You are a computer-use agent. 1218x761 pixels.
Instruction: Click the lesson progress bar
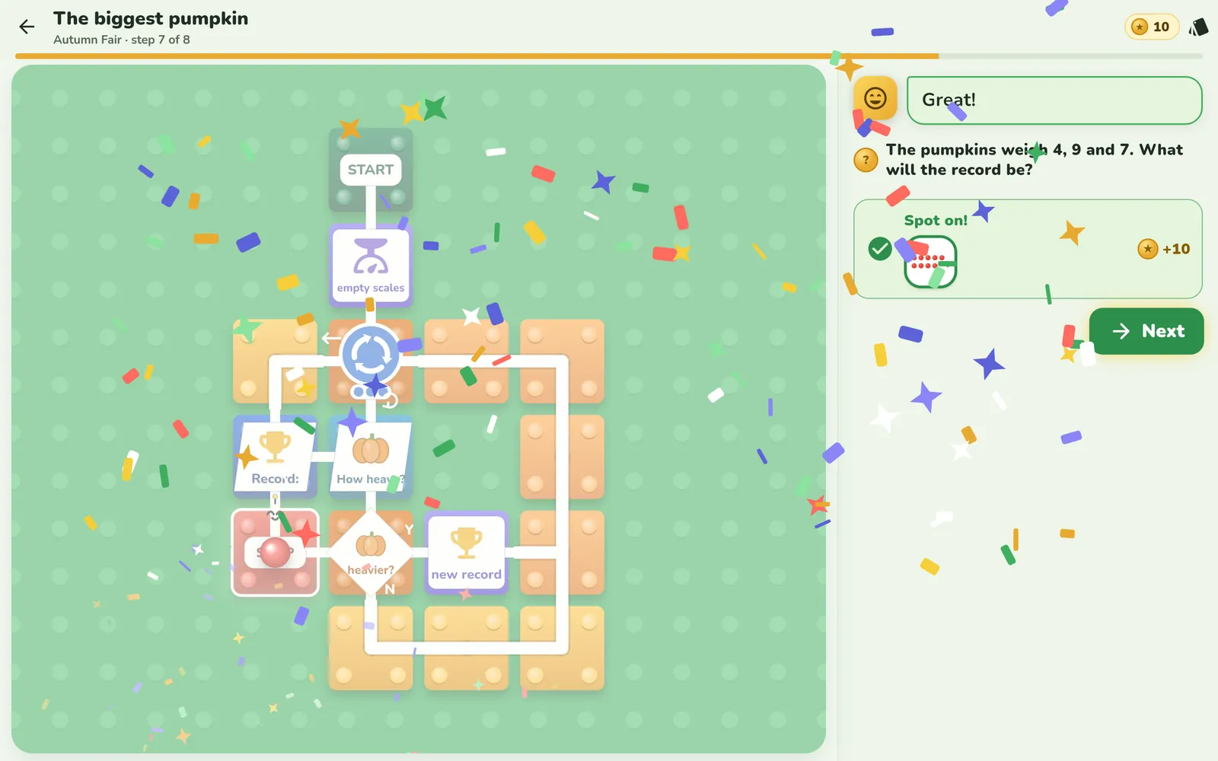click(609, 56)
